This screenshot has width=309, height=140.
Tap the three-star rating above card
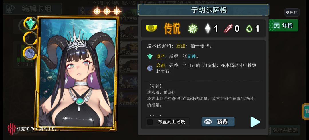[107, 11]
